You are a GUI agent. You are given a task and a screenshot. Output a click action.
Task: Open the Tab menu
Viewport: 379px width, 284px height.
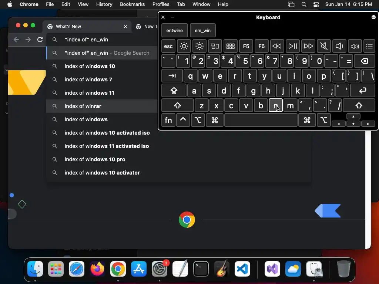click(181, 4)
